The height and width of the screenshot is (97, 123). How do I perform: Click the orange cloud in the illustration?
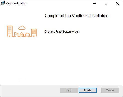coord(22,28)
